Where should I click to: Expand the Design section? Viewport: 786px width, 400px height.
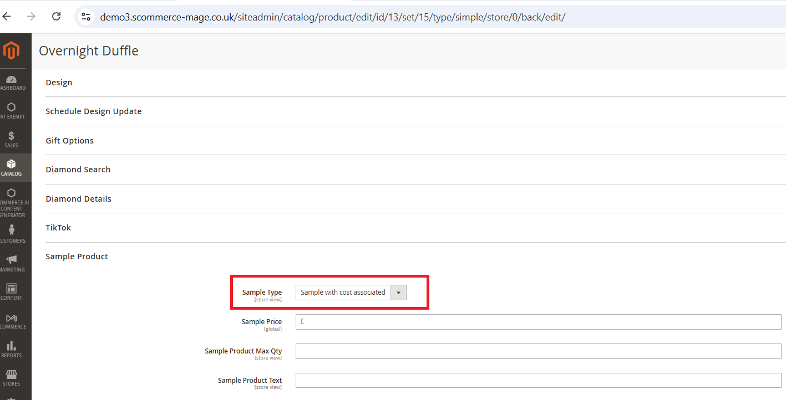click(x=59, y=83)
